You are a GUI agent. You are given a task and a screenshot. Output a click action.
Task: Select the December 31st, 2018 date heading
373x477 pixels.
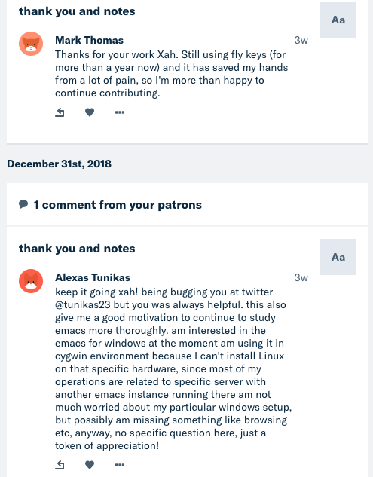coord(59,164)
